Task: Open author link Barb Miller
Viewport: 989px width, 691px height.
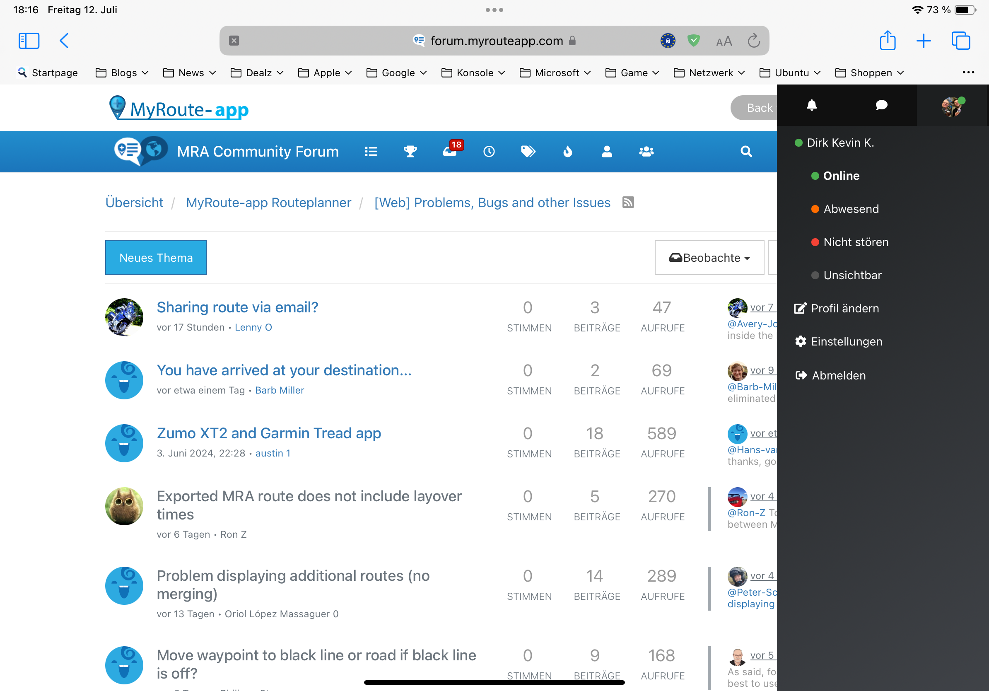Action: click(280, 390)
